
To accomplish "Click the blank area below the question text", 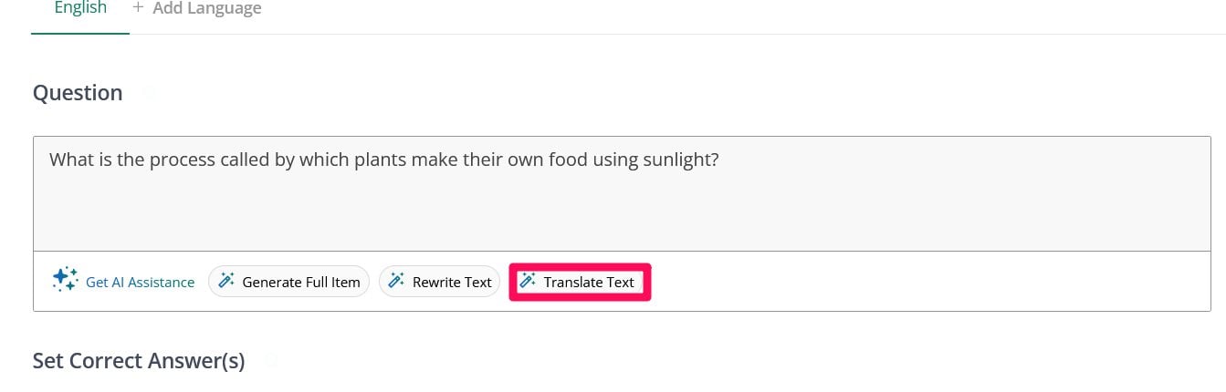I will [x=622, y=214].
